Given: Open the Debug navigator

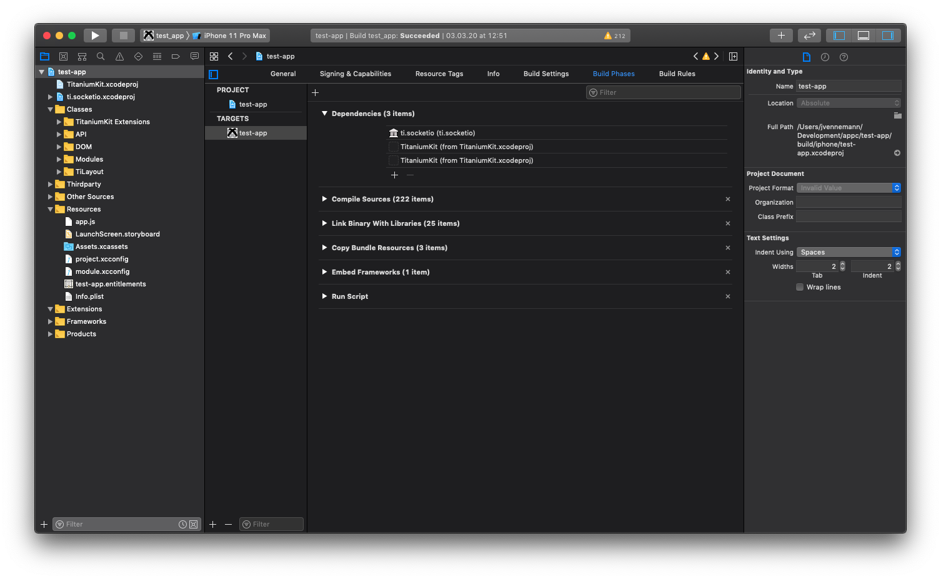Looking at the screenshot, I should coord(157,56).
